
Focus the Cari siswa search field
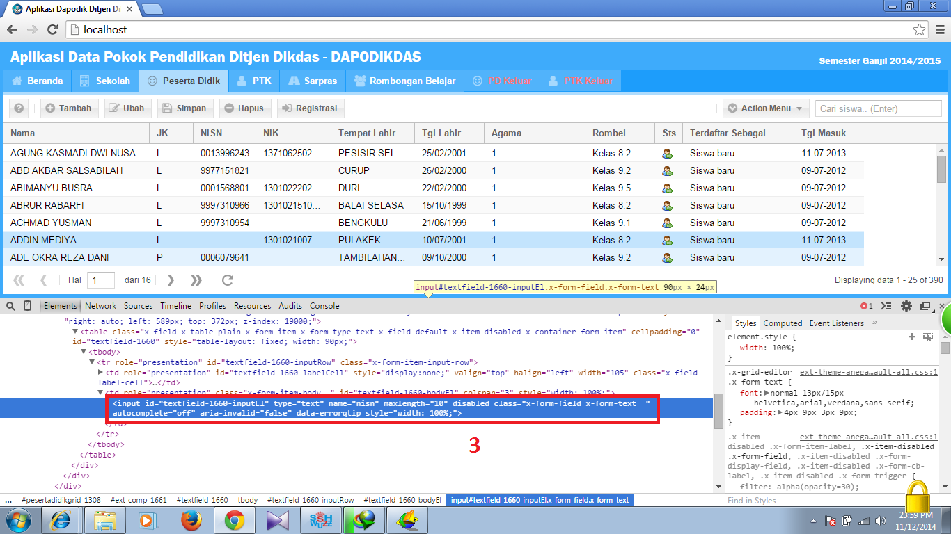879,108
